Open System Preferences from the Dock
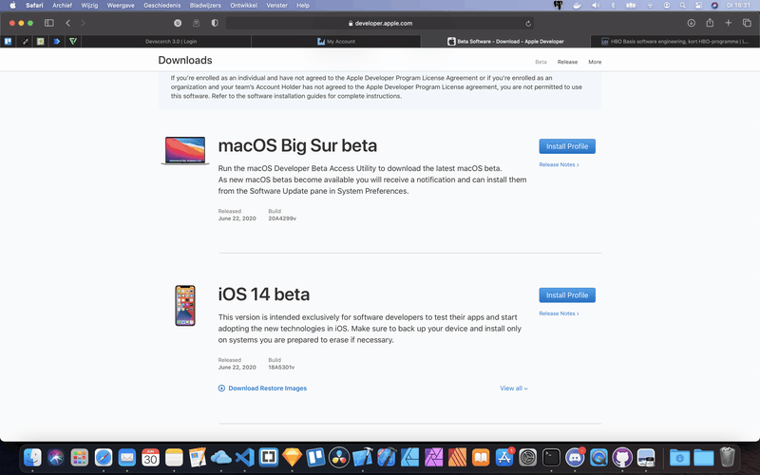 pos(528,457)
